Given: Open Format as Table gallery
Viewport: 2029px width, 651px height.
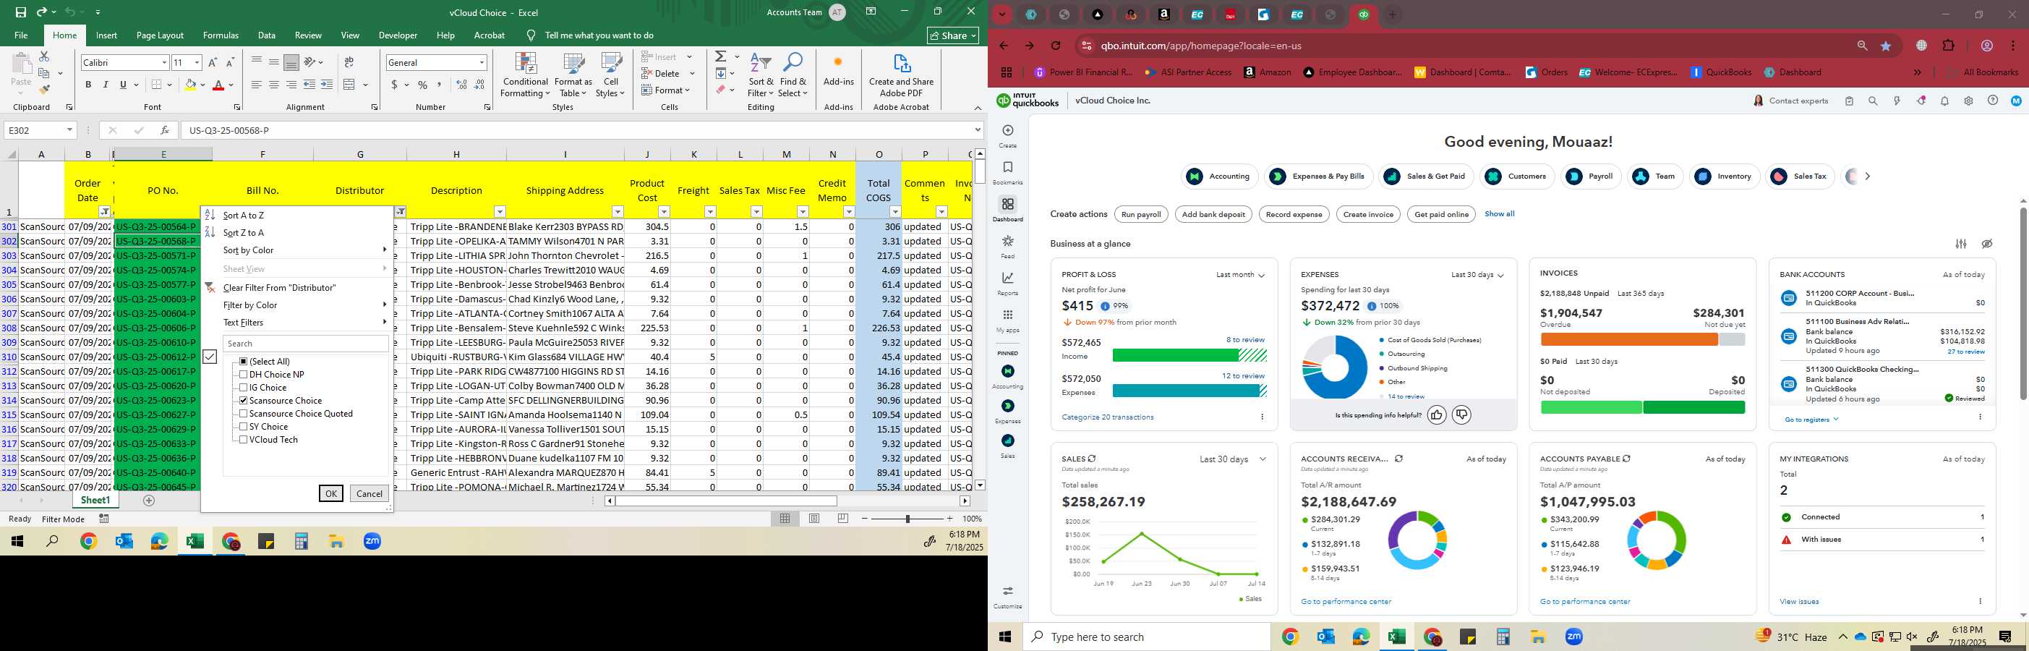Looking at the screenshot, I should [x=573, y=76].
